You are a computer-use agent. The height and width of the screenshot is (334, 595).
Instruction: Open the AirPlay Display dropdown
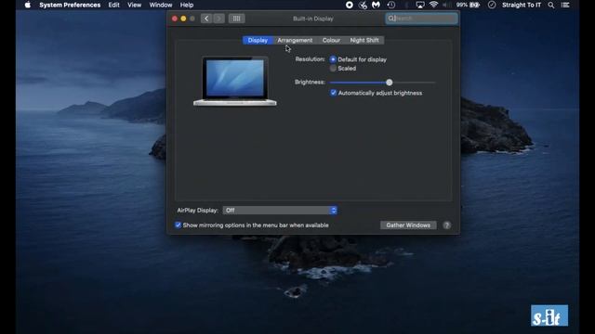pyautogui.click(x=280, y=211)
